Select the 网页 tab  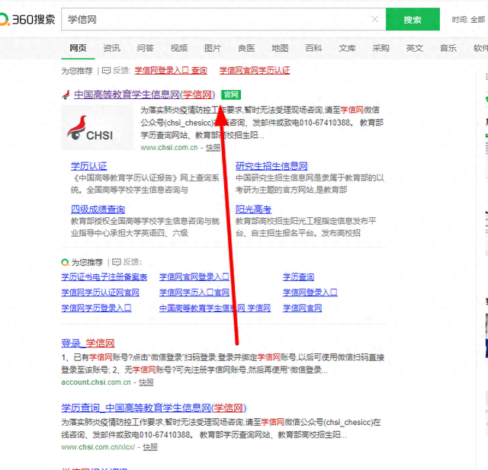(78, 48)
